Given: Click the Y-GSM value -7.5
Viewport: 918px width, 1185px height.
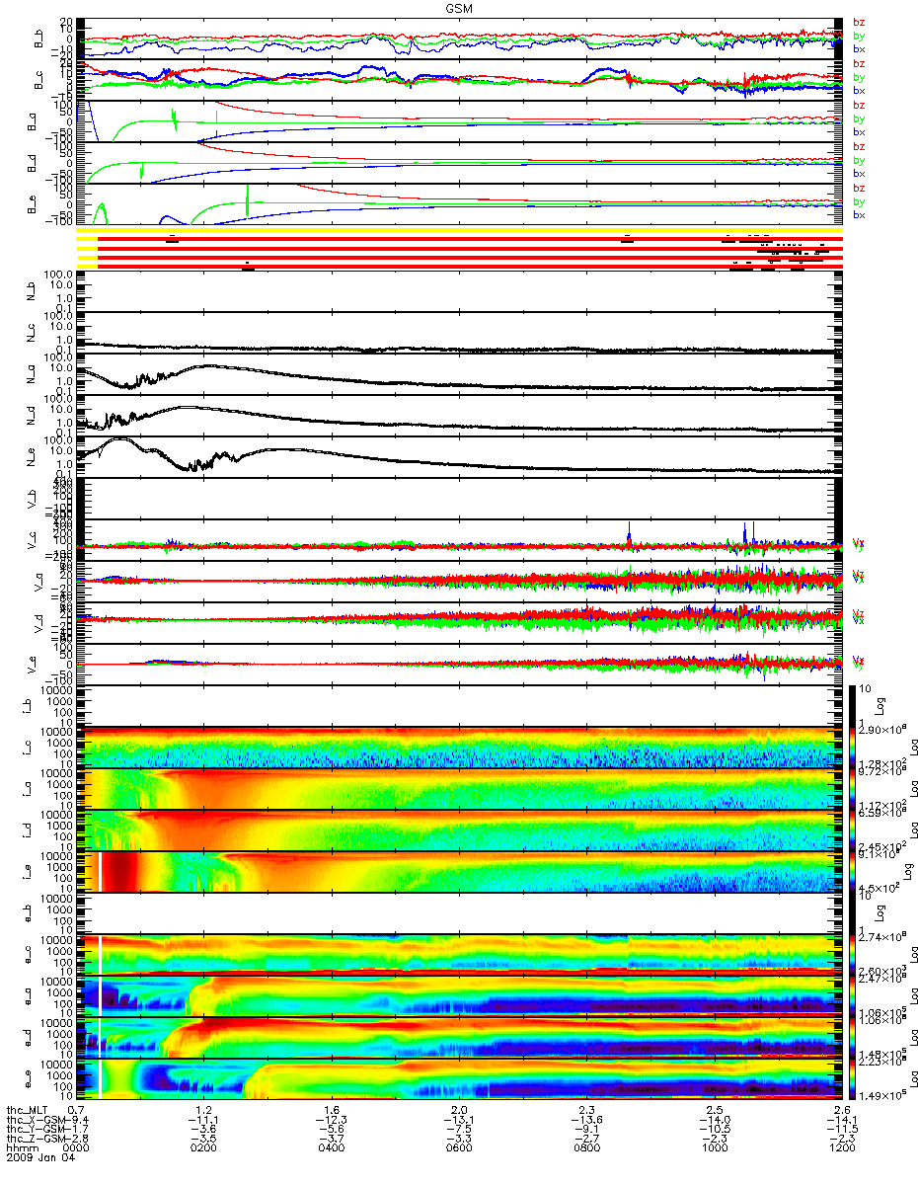Looking at the screenshot, I should click(459, 1130).
